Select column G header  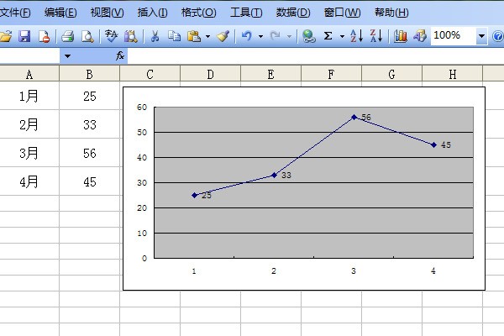(391, 74)
